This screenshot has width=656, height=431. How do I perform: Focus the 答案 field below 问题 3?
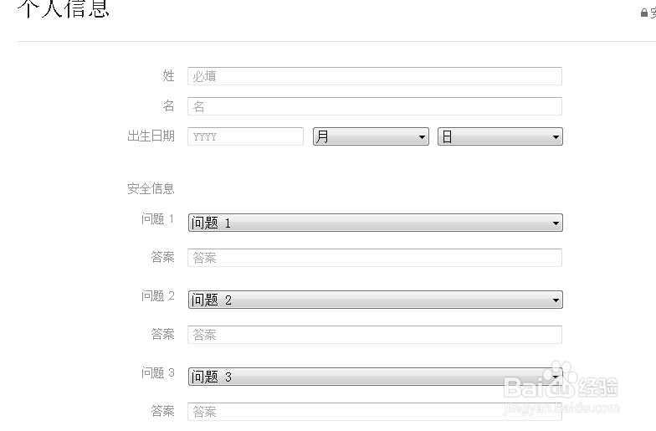[x=374, y=412]
